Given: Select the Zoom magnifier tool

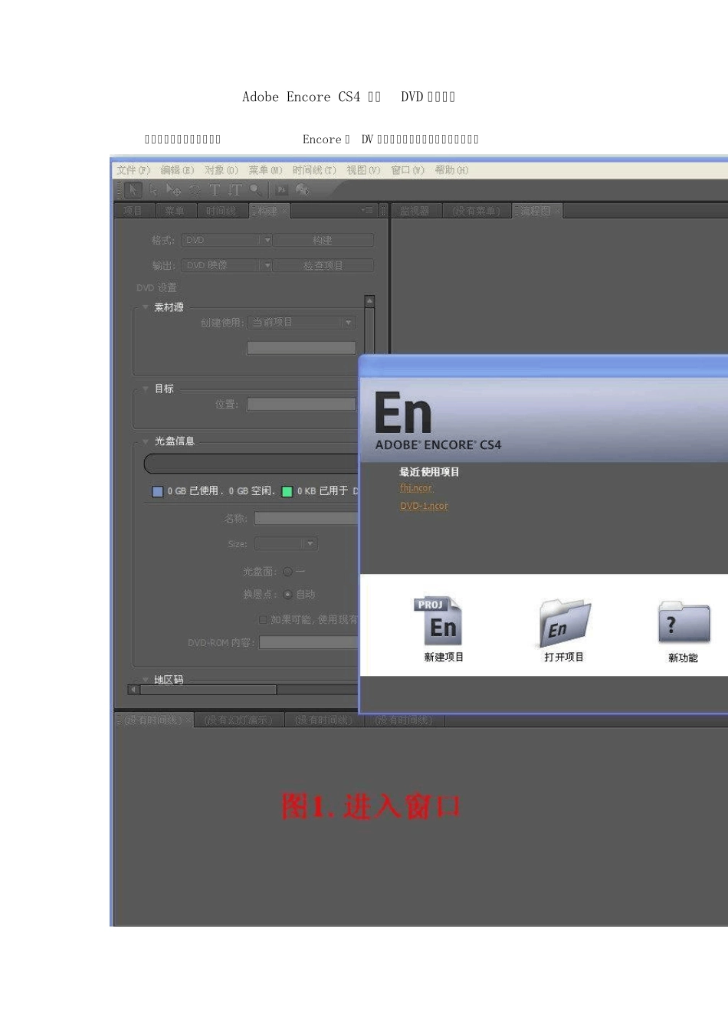Looking at the screenshot, I should pos(255,189).
